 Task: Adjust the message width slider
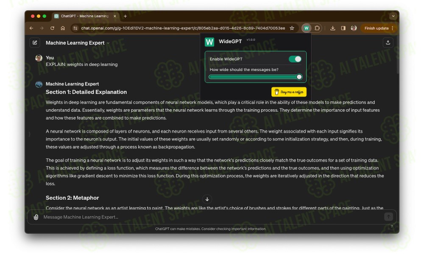tap(256, 77)
